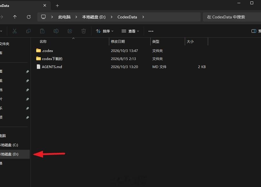The height and width of the screenshot is (187, 261).
Task: Click the date 2026/8/15 2:13
Action: pos(123,59)
